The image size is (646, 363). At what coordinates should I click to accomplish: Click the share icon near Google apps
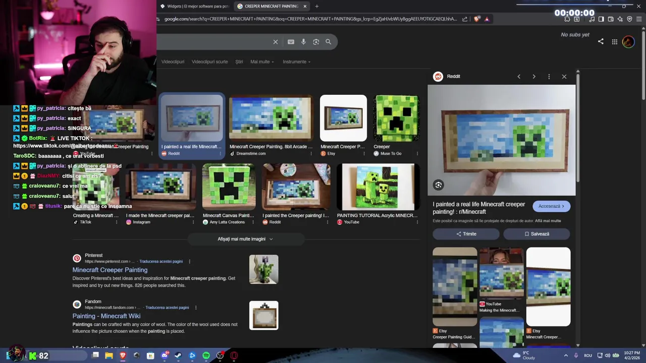coord(601,41)
